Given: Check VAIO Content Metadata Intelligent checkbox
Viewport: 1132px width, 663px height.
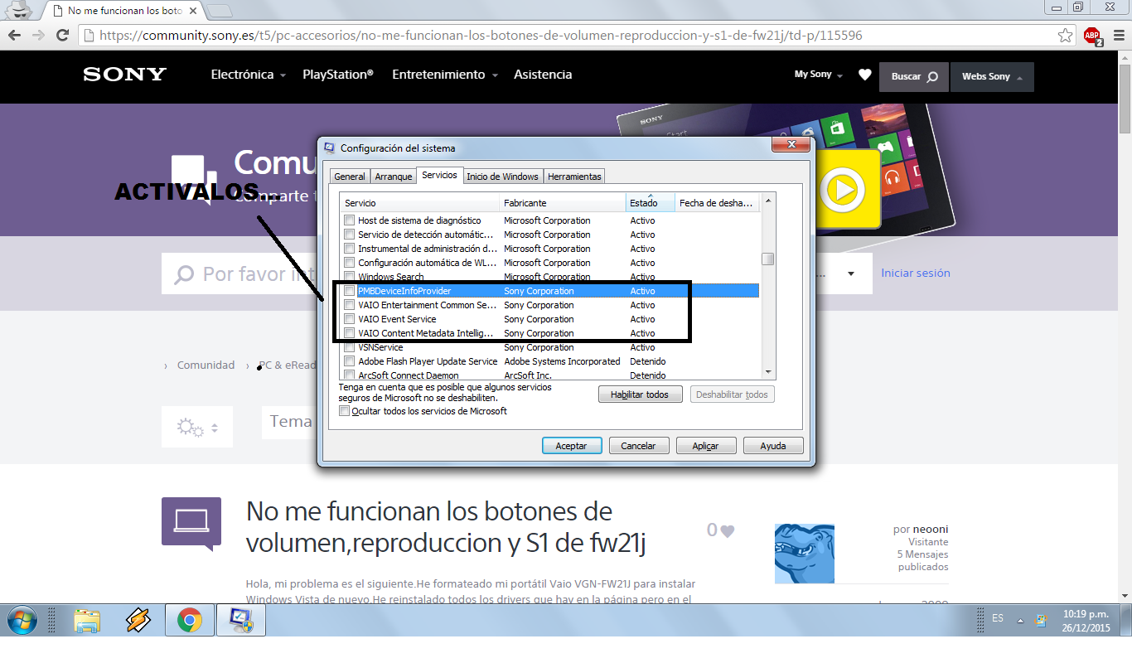Looking at the screenshot, I should click(350, 333).
